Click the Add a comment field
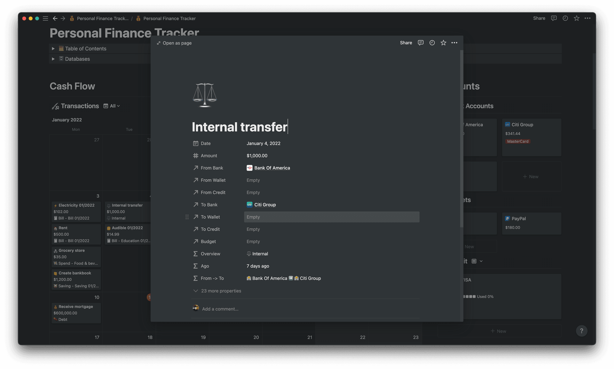 click(x=220, y=309)
